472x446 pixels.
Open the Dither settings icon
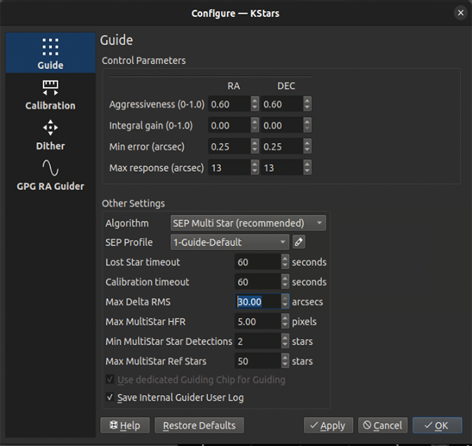pyautogui.click(x=50, y=128)
